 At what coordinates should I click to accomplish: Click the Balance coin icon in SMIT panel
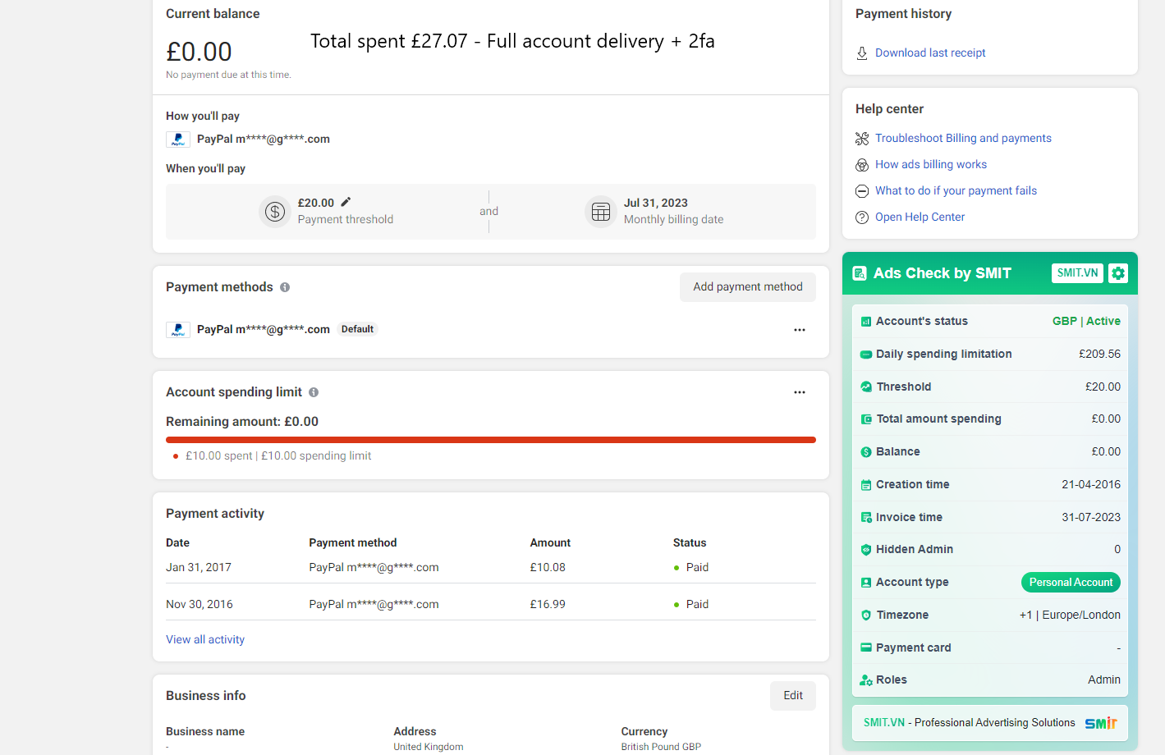[865, 452]
